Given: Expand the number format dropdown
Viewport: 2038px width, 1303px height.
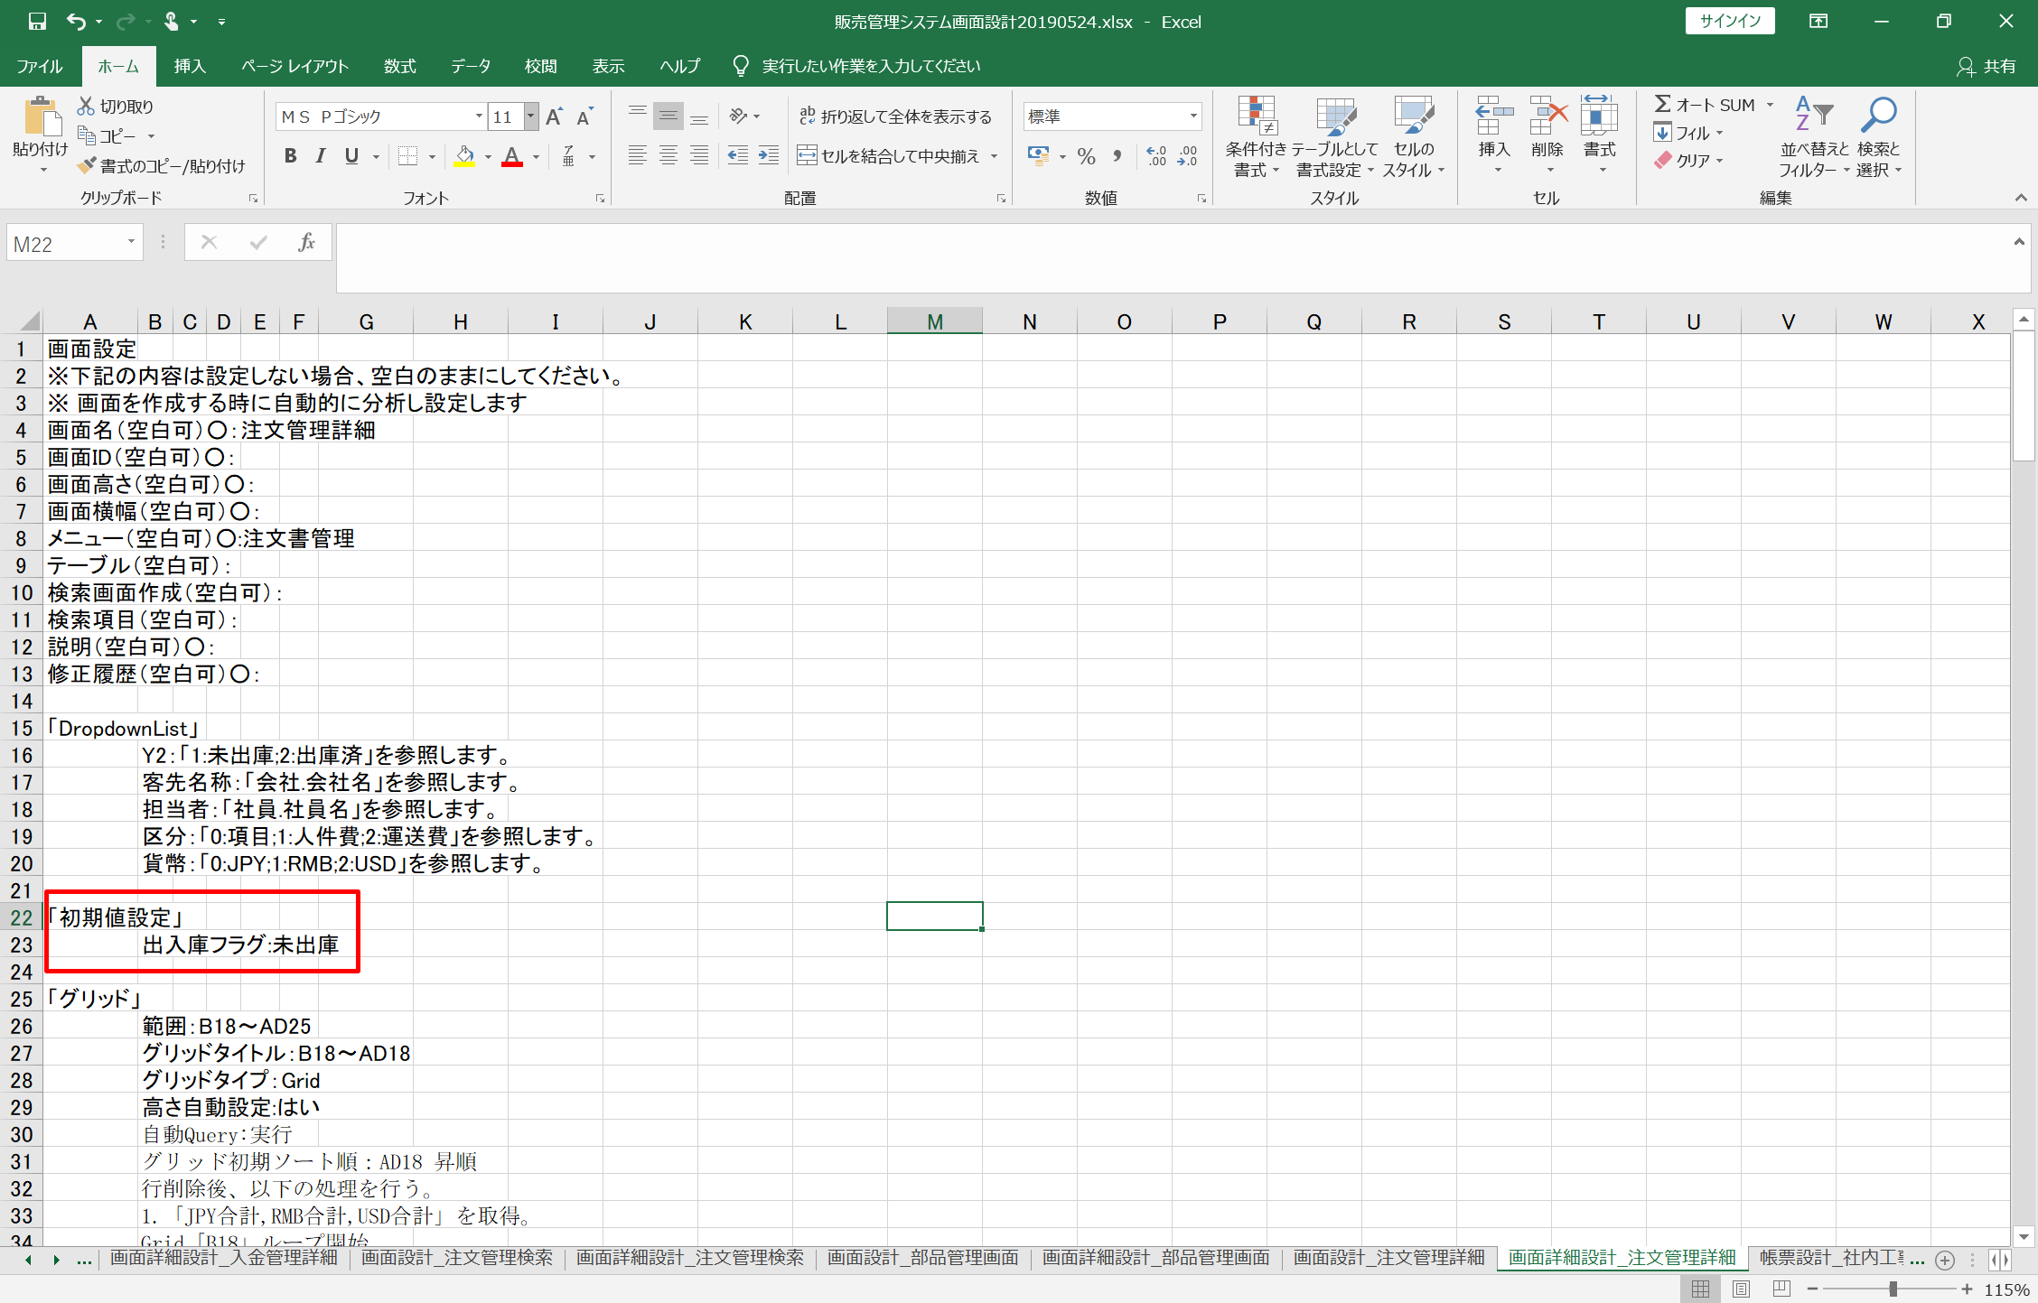Looking at the screenshot, I should click(x=1193, y=116).
